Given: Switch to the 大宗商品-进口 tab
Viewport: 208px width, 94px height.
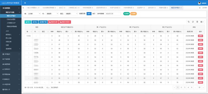Looking at the screenshot, I should [74, 8].
